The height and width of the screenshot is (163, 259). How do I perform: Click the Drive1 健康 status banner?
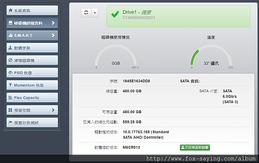[x=178, y=16]
